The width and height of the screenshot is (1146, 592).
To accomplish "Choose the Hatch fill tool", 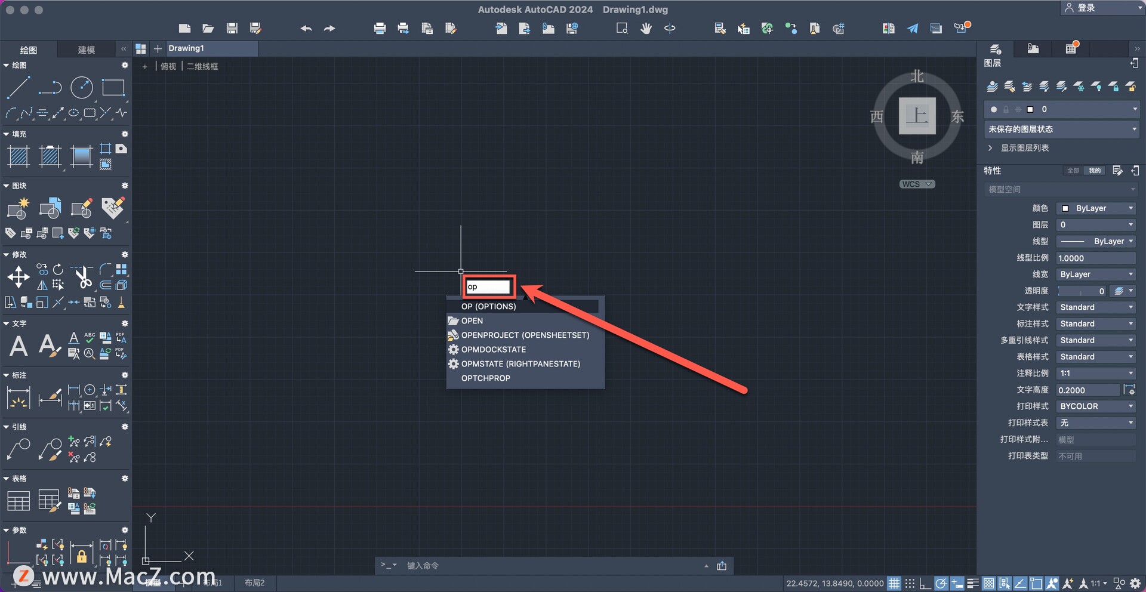I will coord(19,157).
